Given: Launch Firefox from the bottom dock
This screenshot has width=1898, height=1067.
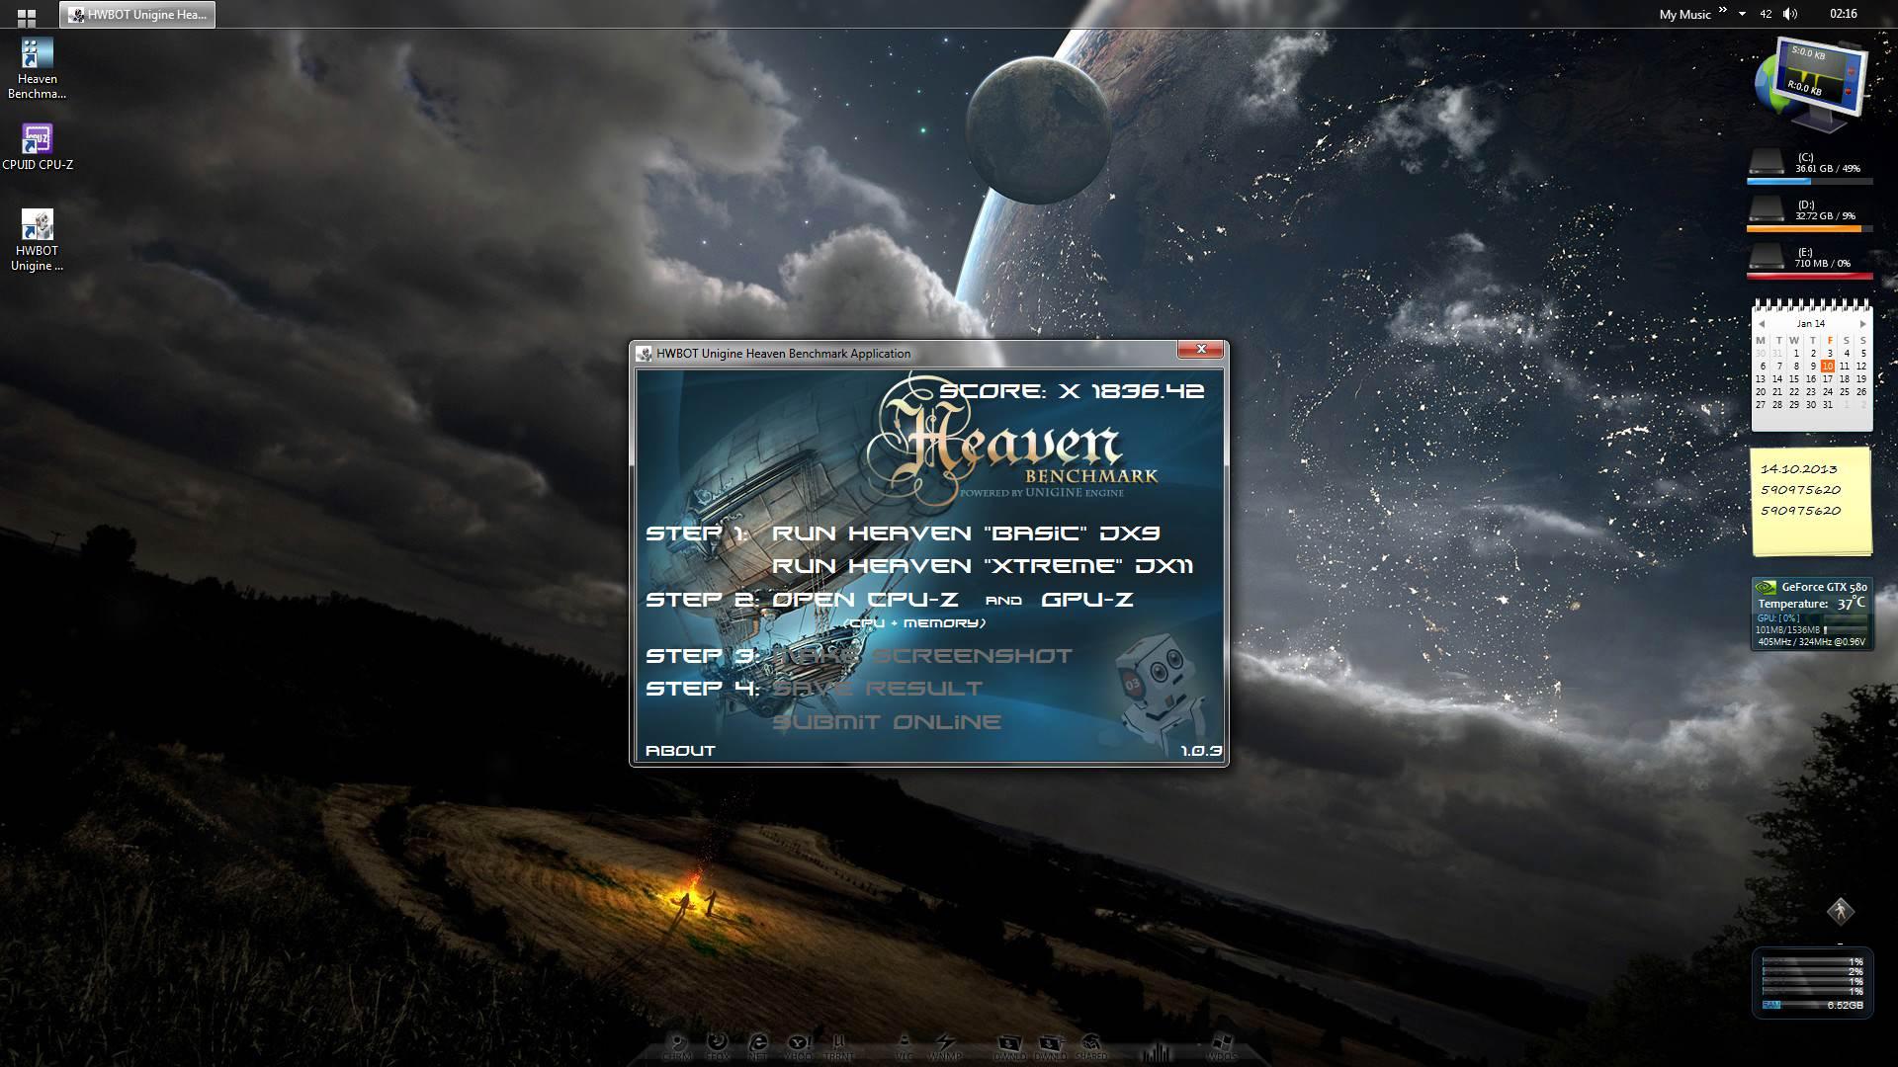Looking at the screenshot, I should coord(718,1046).
